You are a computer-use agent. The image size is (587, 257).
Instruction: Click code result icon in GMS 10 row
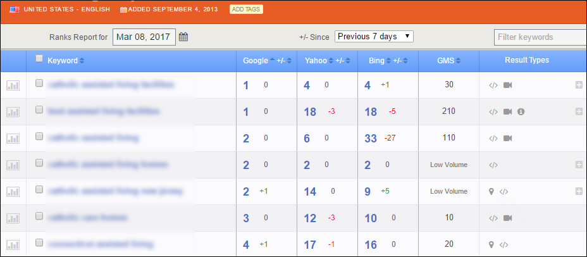coord(493,218)
